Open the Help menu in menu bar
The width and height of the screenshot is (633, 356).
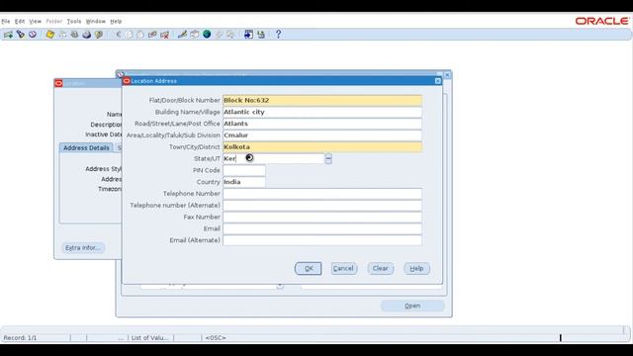pos(116,22)
